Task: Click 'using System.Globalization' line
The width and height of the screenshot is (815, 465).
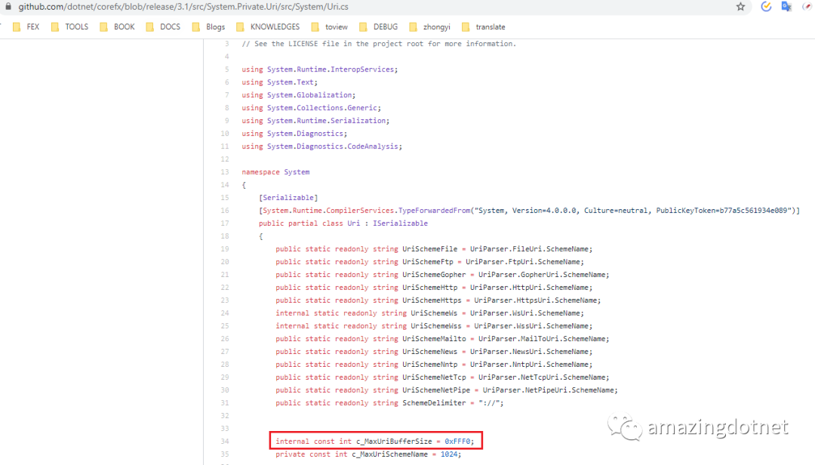Action: tap(299, 94)
